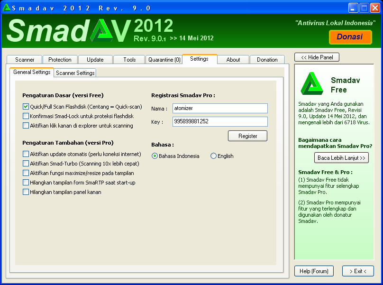Viewport: 383px width, 285px height.
Task: Open Help (Forum) button
Action: pos(314,271)
